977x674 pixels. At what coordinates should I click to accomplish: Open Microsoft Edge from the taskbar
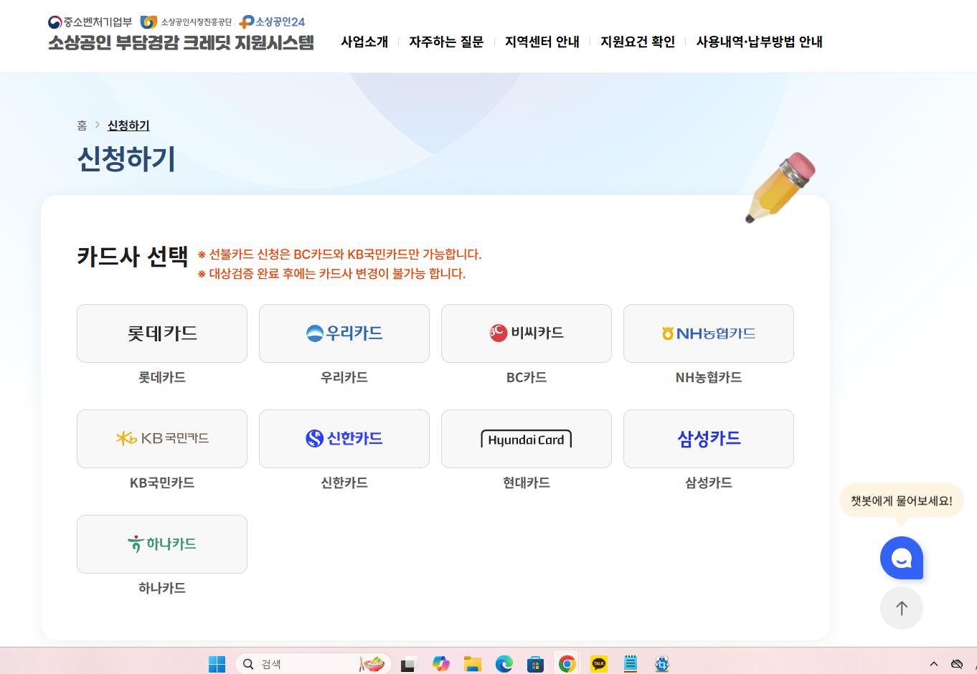pos(504,664)
